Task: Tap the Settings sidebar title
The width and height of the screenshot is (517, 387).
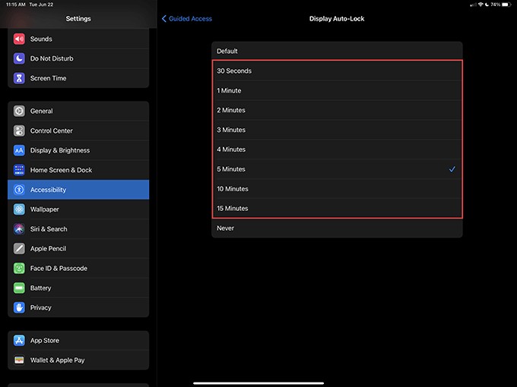Action: 78,19
